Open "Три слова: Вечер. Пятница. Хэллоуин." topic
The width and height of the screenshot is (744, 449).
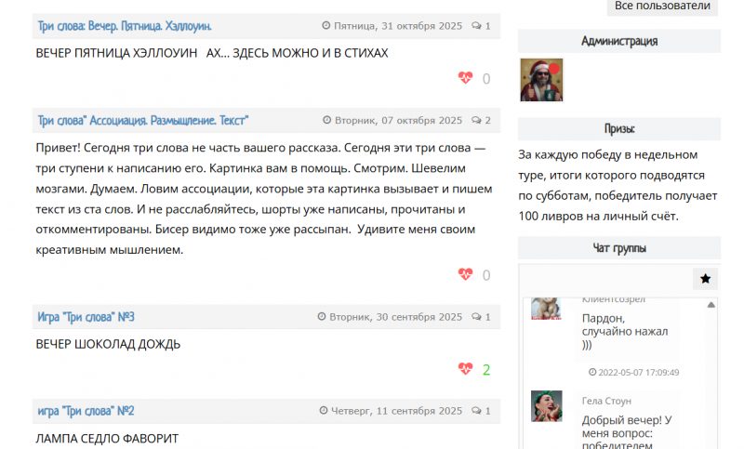point(125,26)
